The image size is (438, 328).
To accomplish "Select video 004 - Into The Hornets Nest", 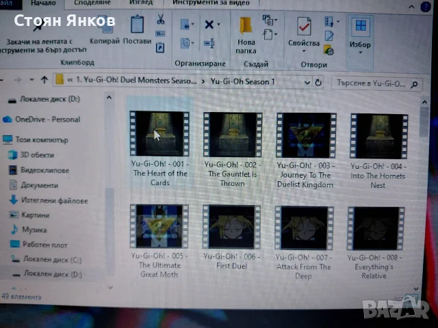I will 378,151.
